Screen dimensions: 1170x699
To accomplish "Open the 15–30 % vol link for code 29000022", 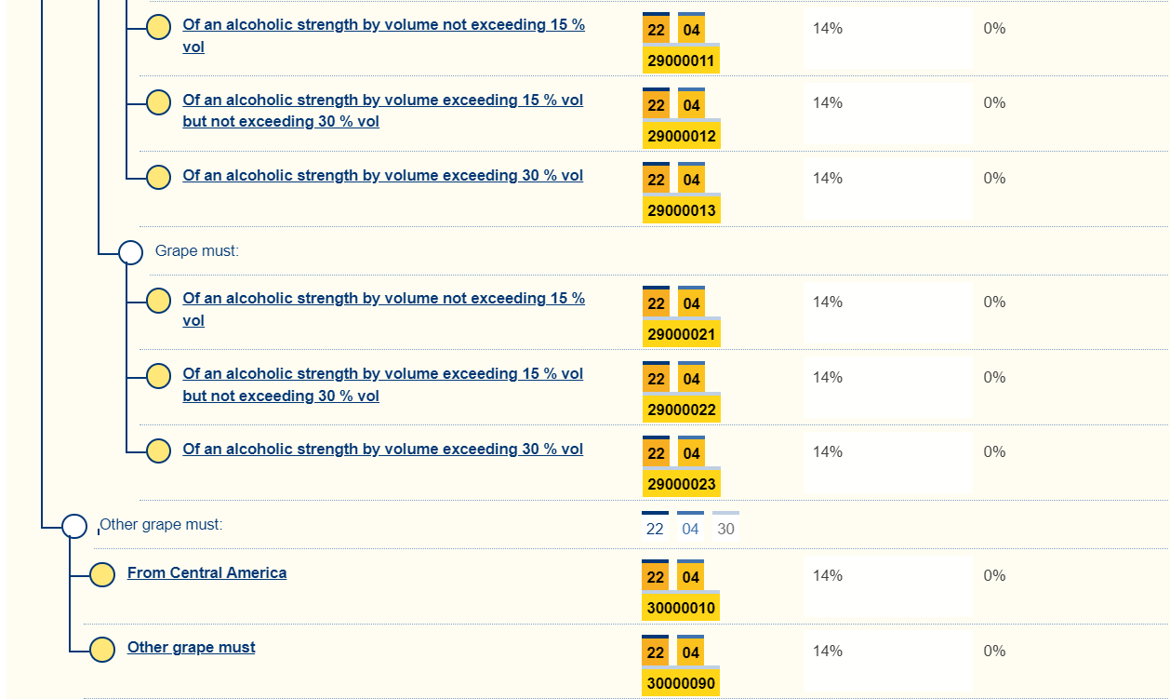I will pos(382,374).
